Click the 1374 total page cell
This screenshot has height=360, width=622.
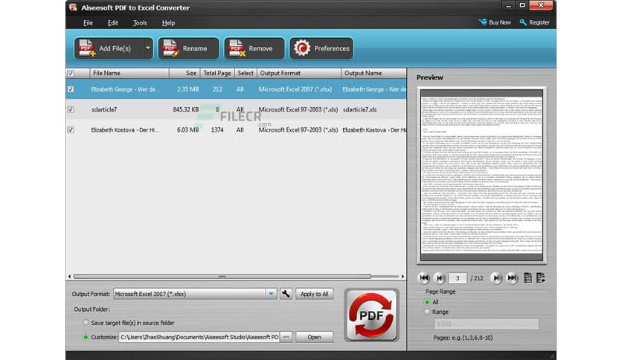pyautogui.click(x=217, y=130)
